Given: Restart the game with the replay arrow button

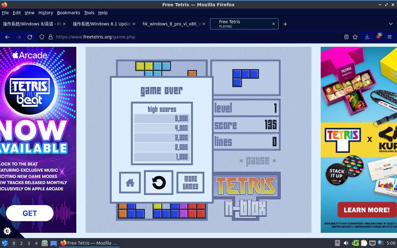Looking at the screenshot, I should (158, 183).
